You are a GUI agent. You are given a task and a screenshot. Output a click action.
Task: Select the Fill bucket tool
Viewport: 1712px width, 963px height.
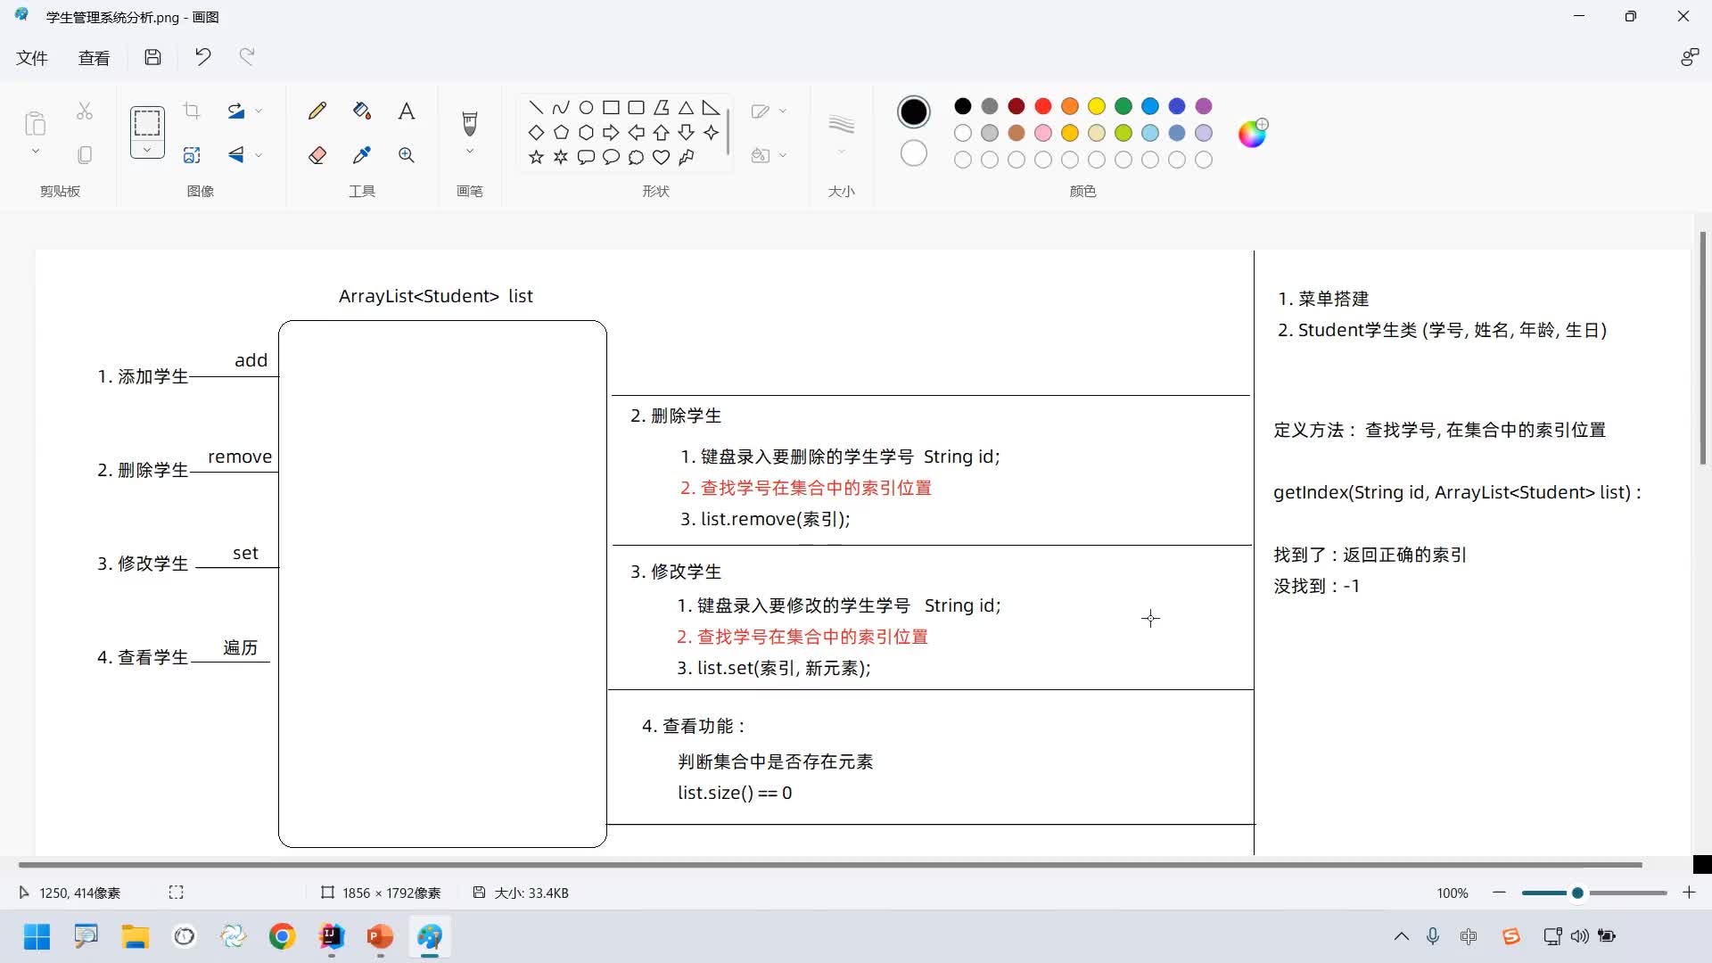[361, 111]
